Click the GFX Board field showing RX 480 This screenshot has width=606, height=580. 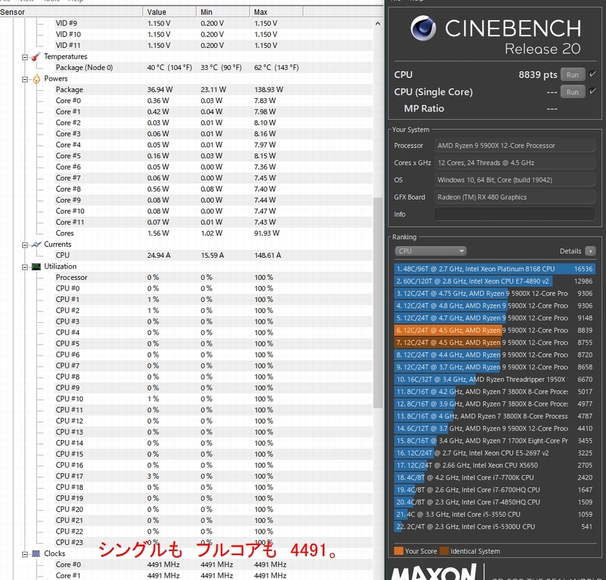(x=515, y=197)
